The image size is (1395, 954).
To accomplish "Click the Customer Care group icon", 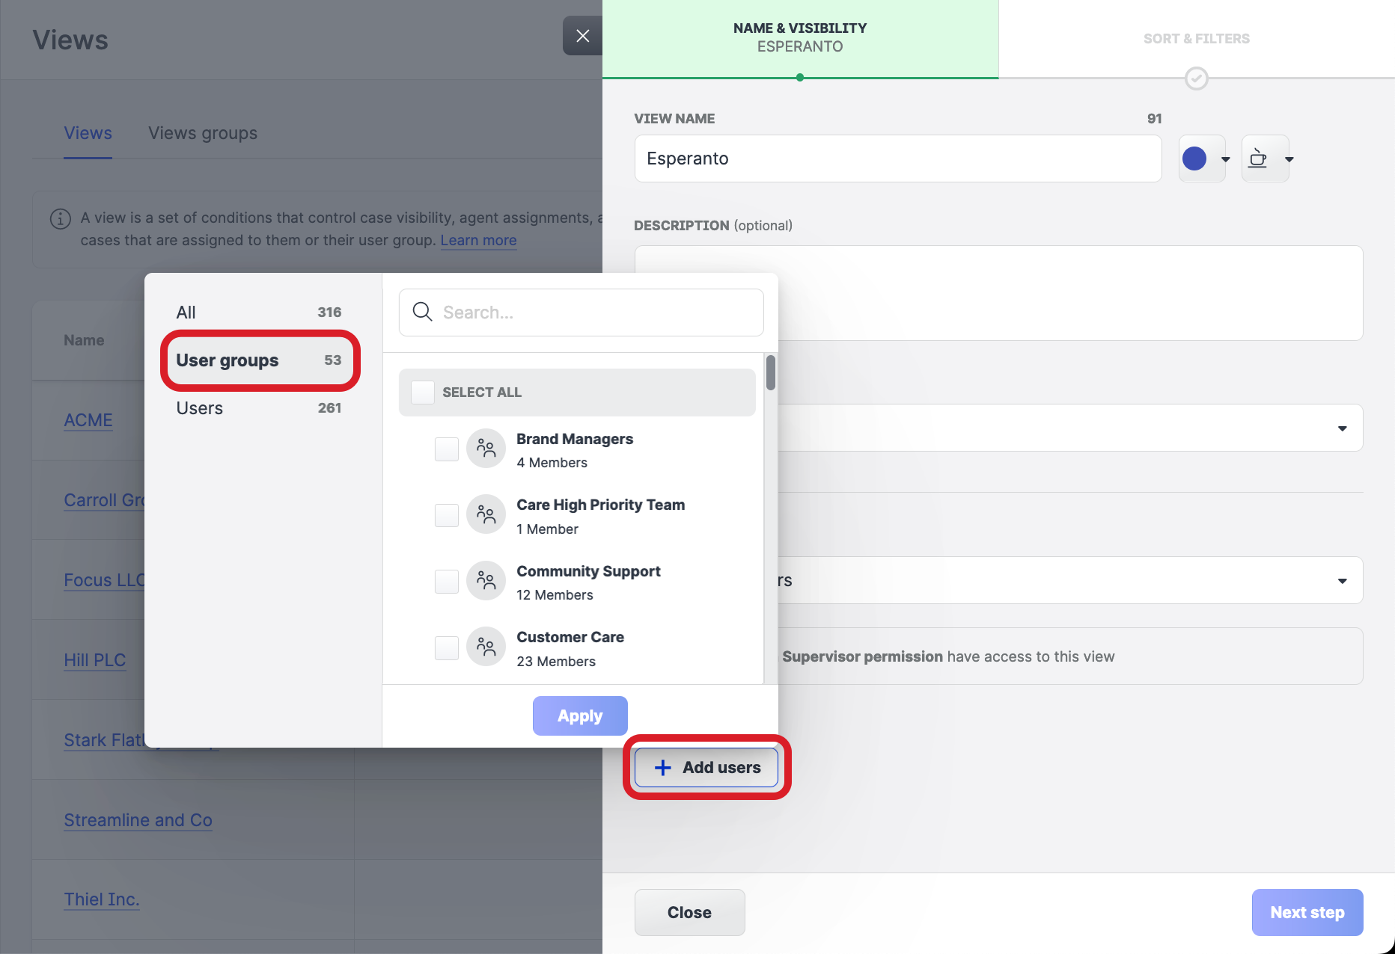I will 486,647.
